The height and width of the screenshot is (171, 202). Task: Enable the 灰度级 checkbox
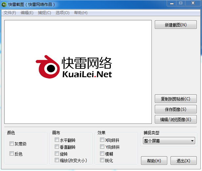11,143
